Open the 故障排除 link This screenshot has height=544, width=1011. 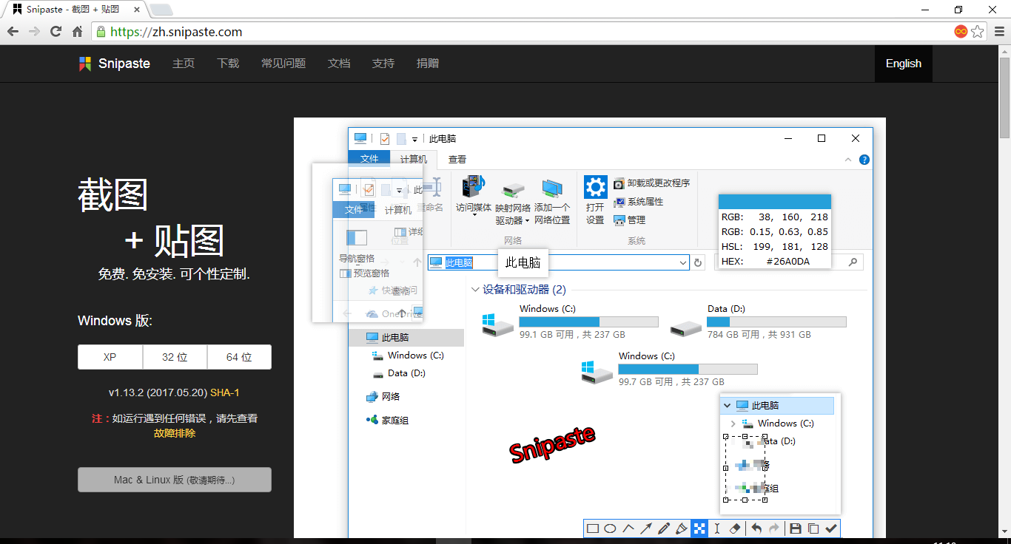175,433
